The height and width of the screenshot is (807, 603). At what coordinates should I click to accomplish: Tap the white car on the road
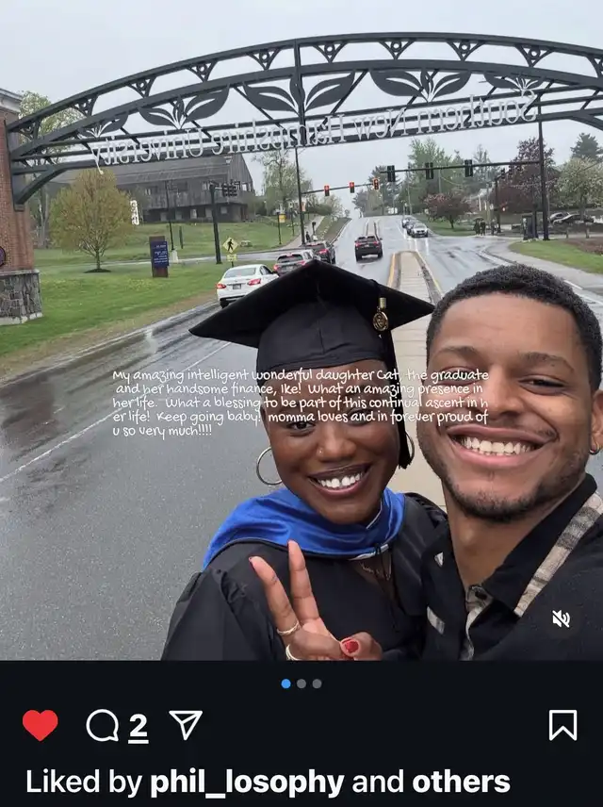[x=244, y=282]
